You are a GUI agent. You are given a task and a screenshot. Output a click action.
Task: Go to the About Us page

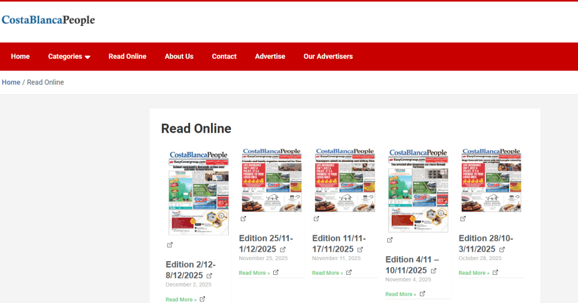pyautogui.click(x=179, y=56)
